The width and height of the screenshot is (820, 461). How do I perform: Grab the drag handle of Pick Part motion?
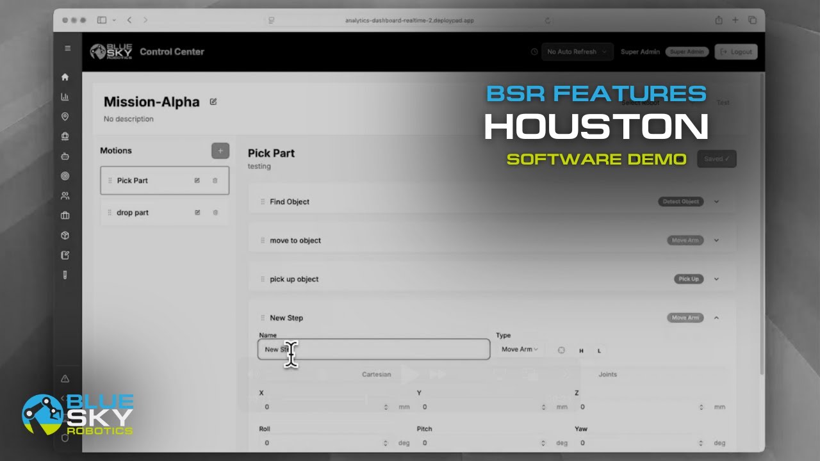coord(110,181)
